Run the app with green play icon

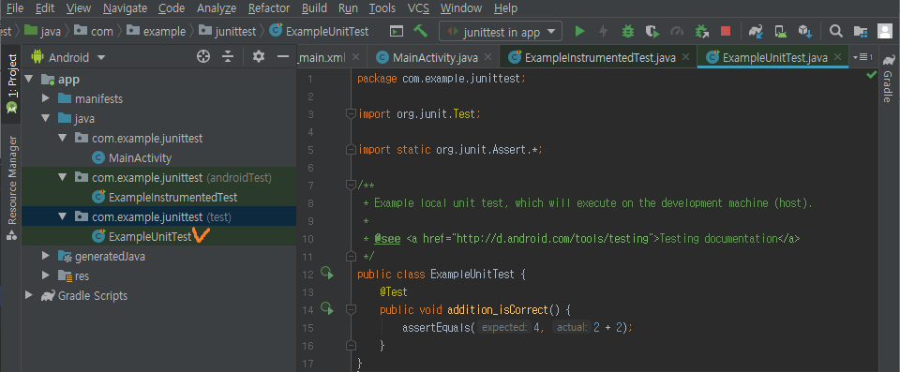click(x=579, y=32)
